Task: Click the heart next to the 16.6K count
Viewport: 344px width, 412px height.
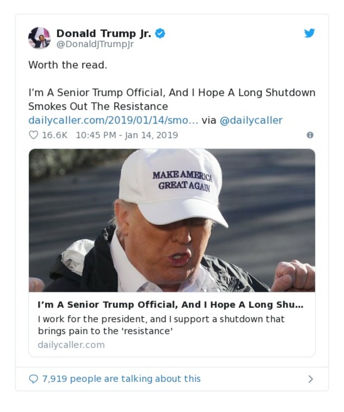Action: (33, 135)
